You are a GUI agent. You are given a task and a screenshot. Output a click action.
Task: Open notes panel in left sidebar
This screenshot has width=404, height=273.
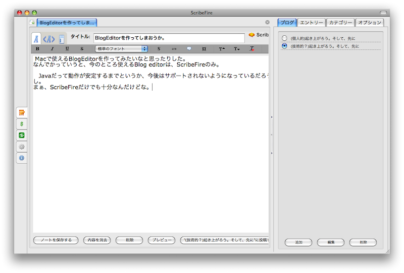click(22, 113)
